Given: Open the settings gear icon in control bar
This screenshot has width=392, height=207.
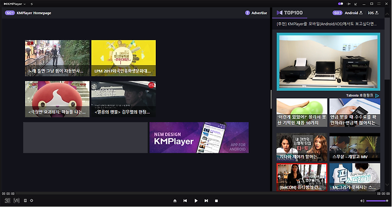Looking at the screenshot, I should (x=32, y=200).
